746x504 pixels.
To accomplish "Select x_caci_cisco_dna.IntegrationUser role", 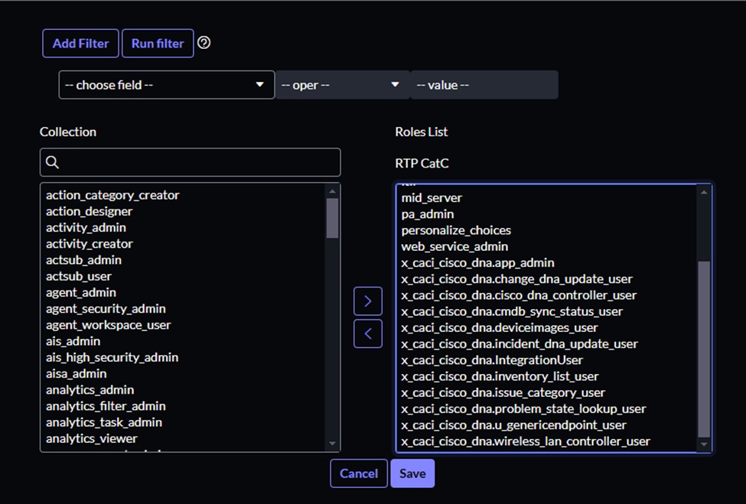I will pos(492,359).
